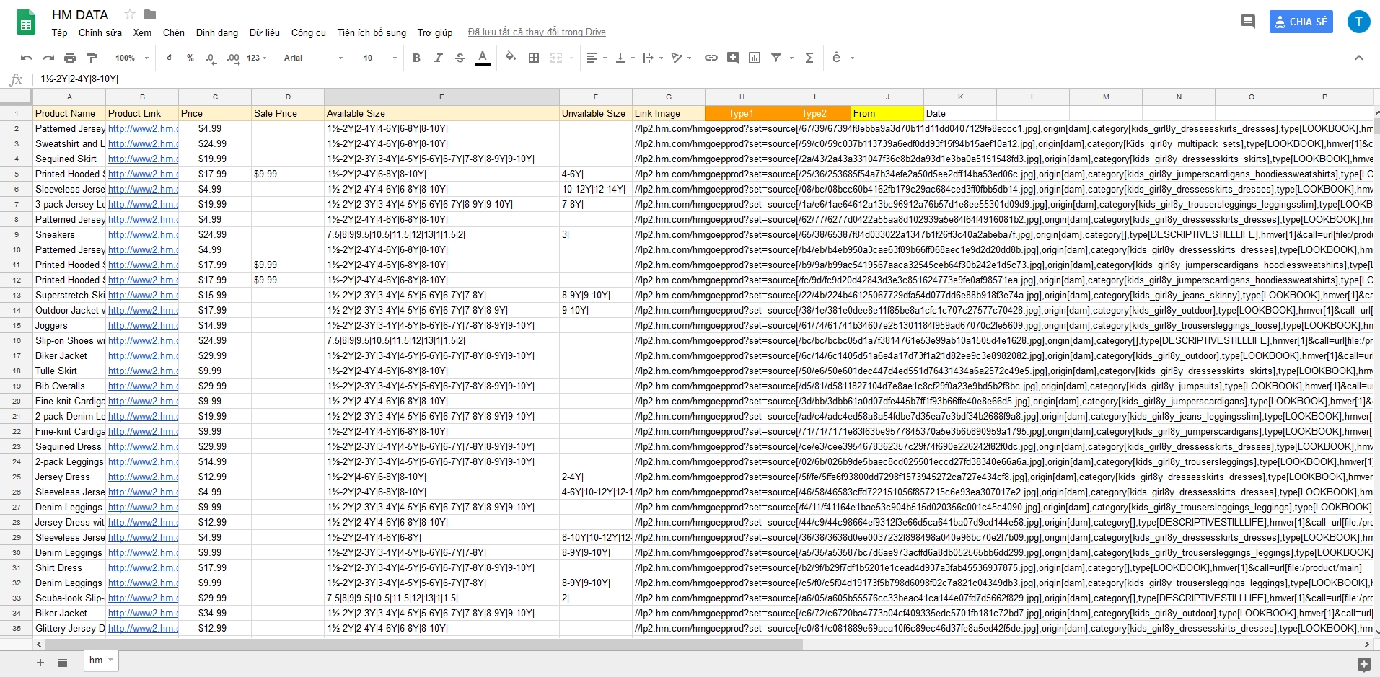1380x677 pixels.
Task: Insert a chart from the toolbar
Action: pos(755,58)
